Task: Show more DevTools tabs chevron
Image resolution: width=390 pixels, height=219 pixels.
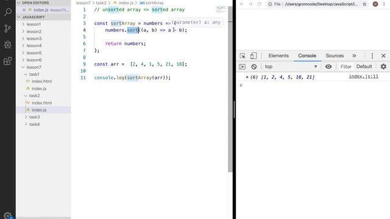Action: point(354,55)
